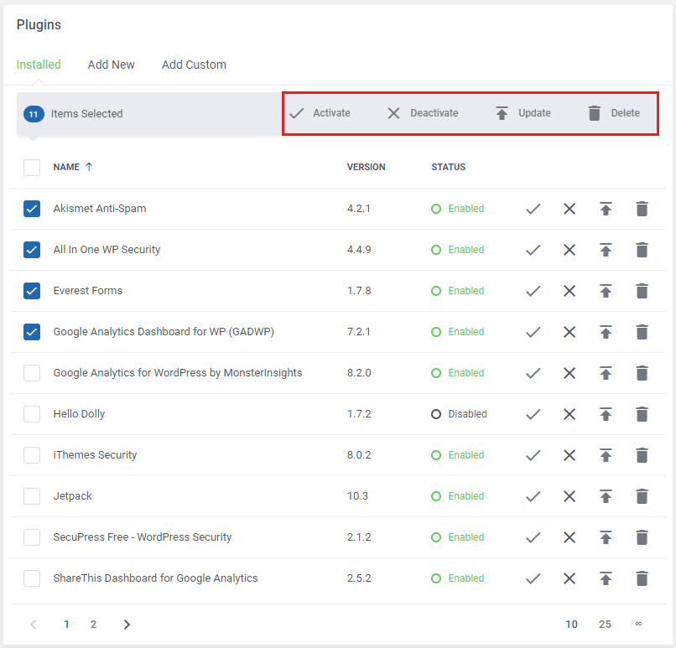Activate iThemes Security checkmark icon

(x=533, y=455)
